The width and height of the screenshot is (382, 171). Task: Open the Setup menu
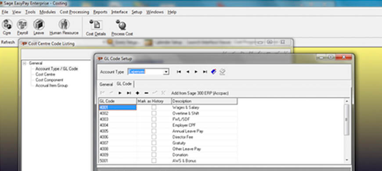137,12
